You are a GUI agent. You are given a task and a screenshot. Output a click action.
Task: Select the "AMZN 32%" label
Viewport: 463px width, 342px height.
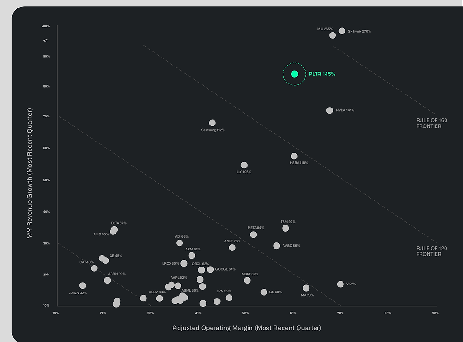[78, 293]
